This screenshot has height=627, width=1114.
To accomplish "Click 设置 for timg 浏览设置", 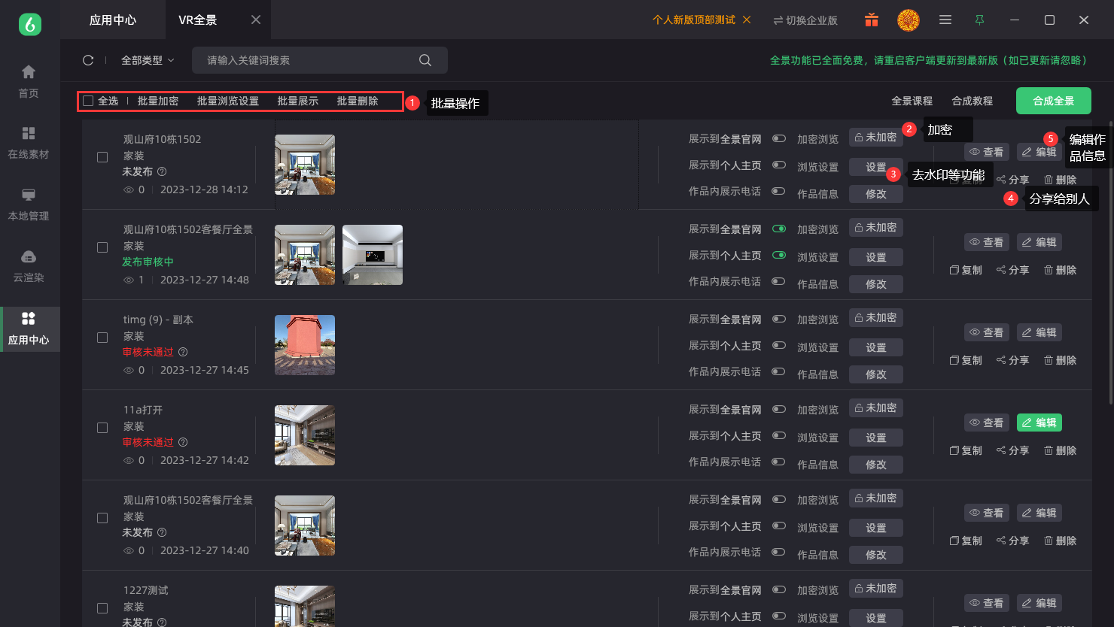I will (875, 347).
